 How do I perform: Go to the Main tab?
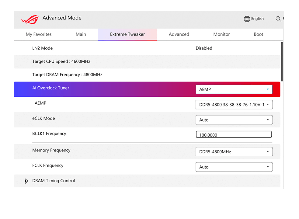(x=81, y=34)
